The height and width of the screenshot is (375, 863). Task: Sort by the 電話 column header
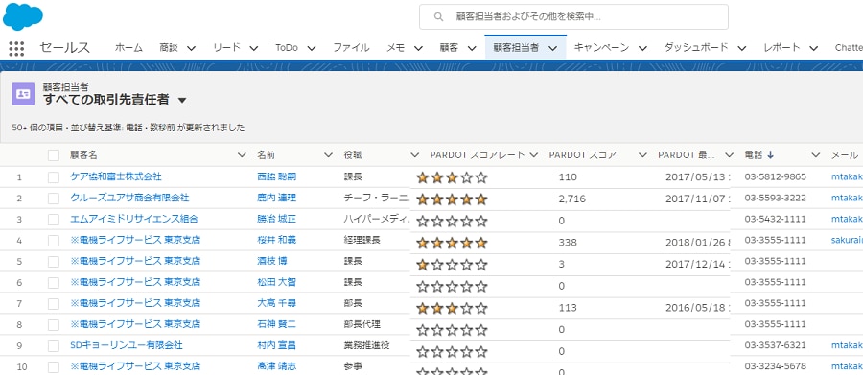754,155
